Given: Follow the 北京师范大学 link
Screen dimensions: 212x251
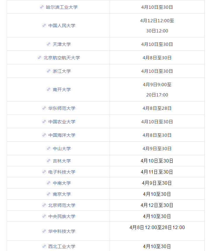Looking at the screenshot, I should tap(62, 205).
